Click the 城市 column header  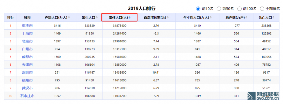tap(27, 17)
